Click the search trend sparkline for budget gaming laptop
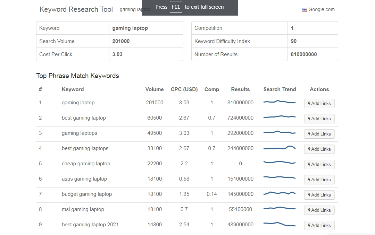 [x=280, y=193]
